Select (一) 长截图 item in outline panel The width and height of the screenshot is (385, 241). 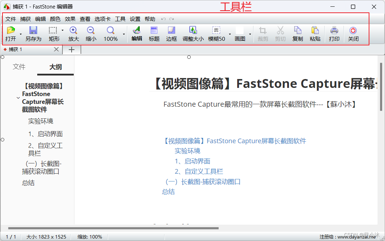[x=42, y=167]
